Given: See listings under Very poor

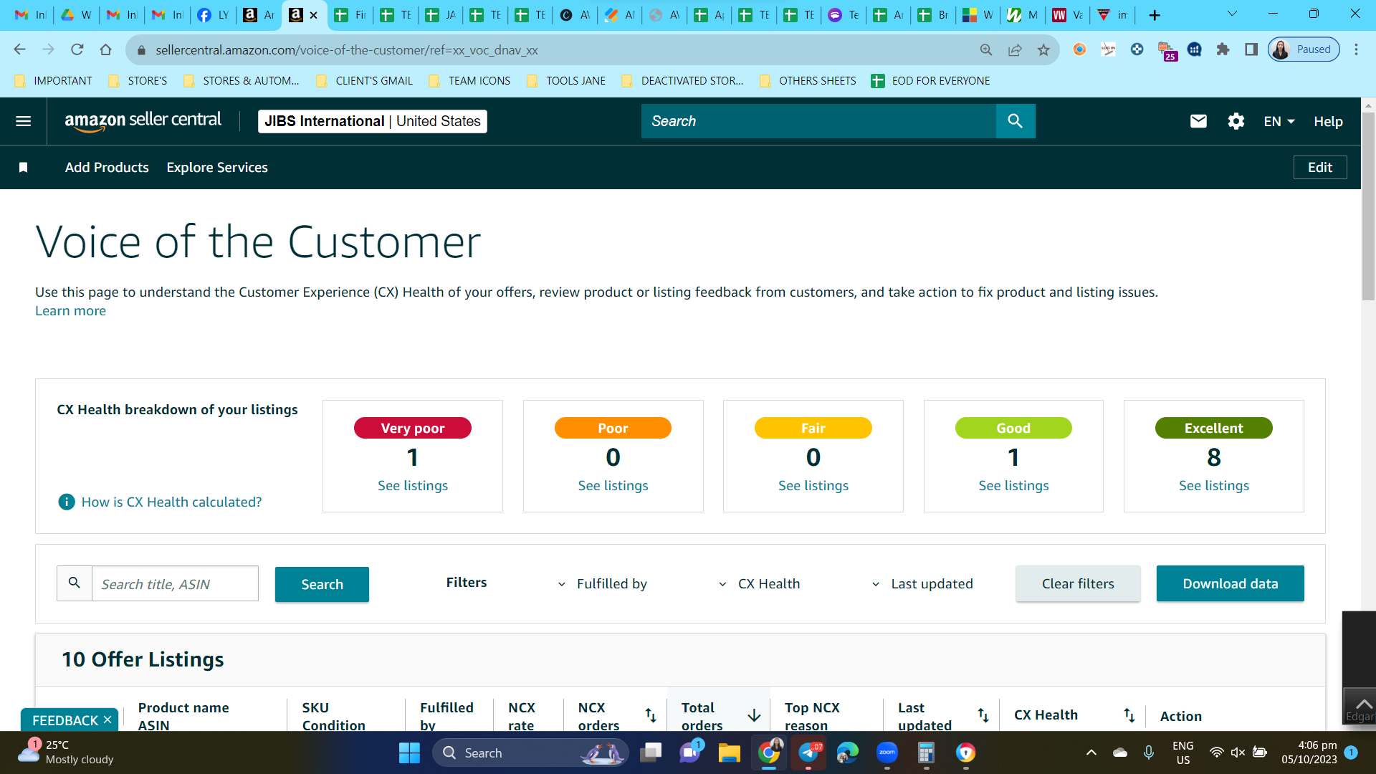Looking at the screenshot, I should (413, 485).
